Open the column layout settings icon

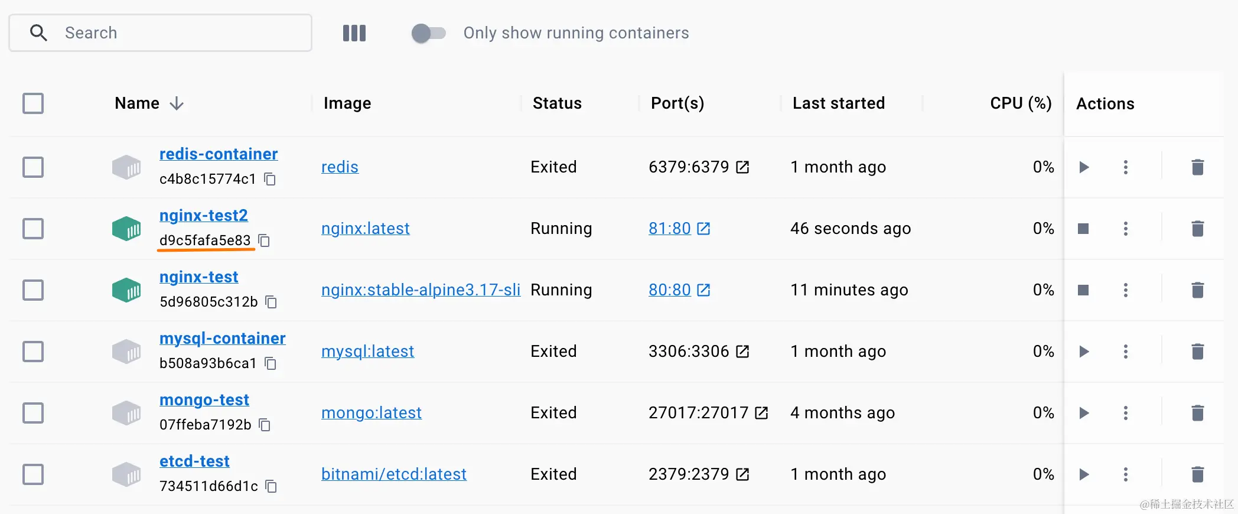354,33
